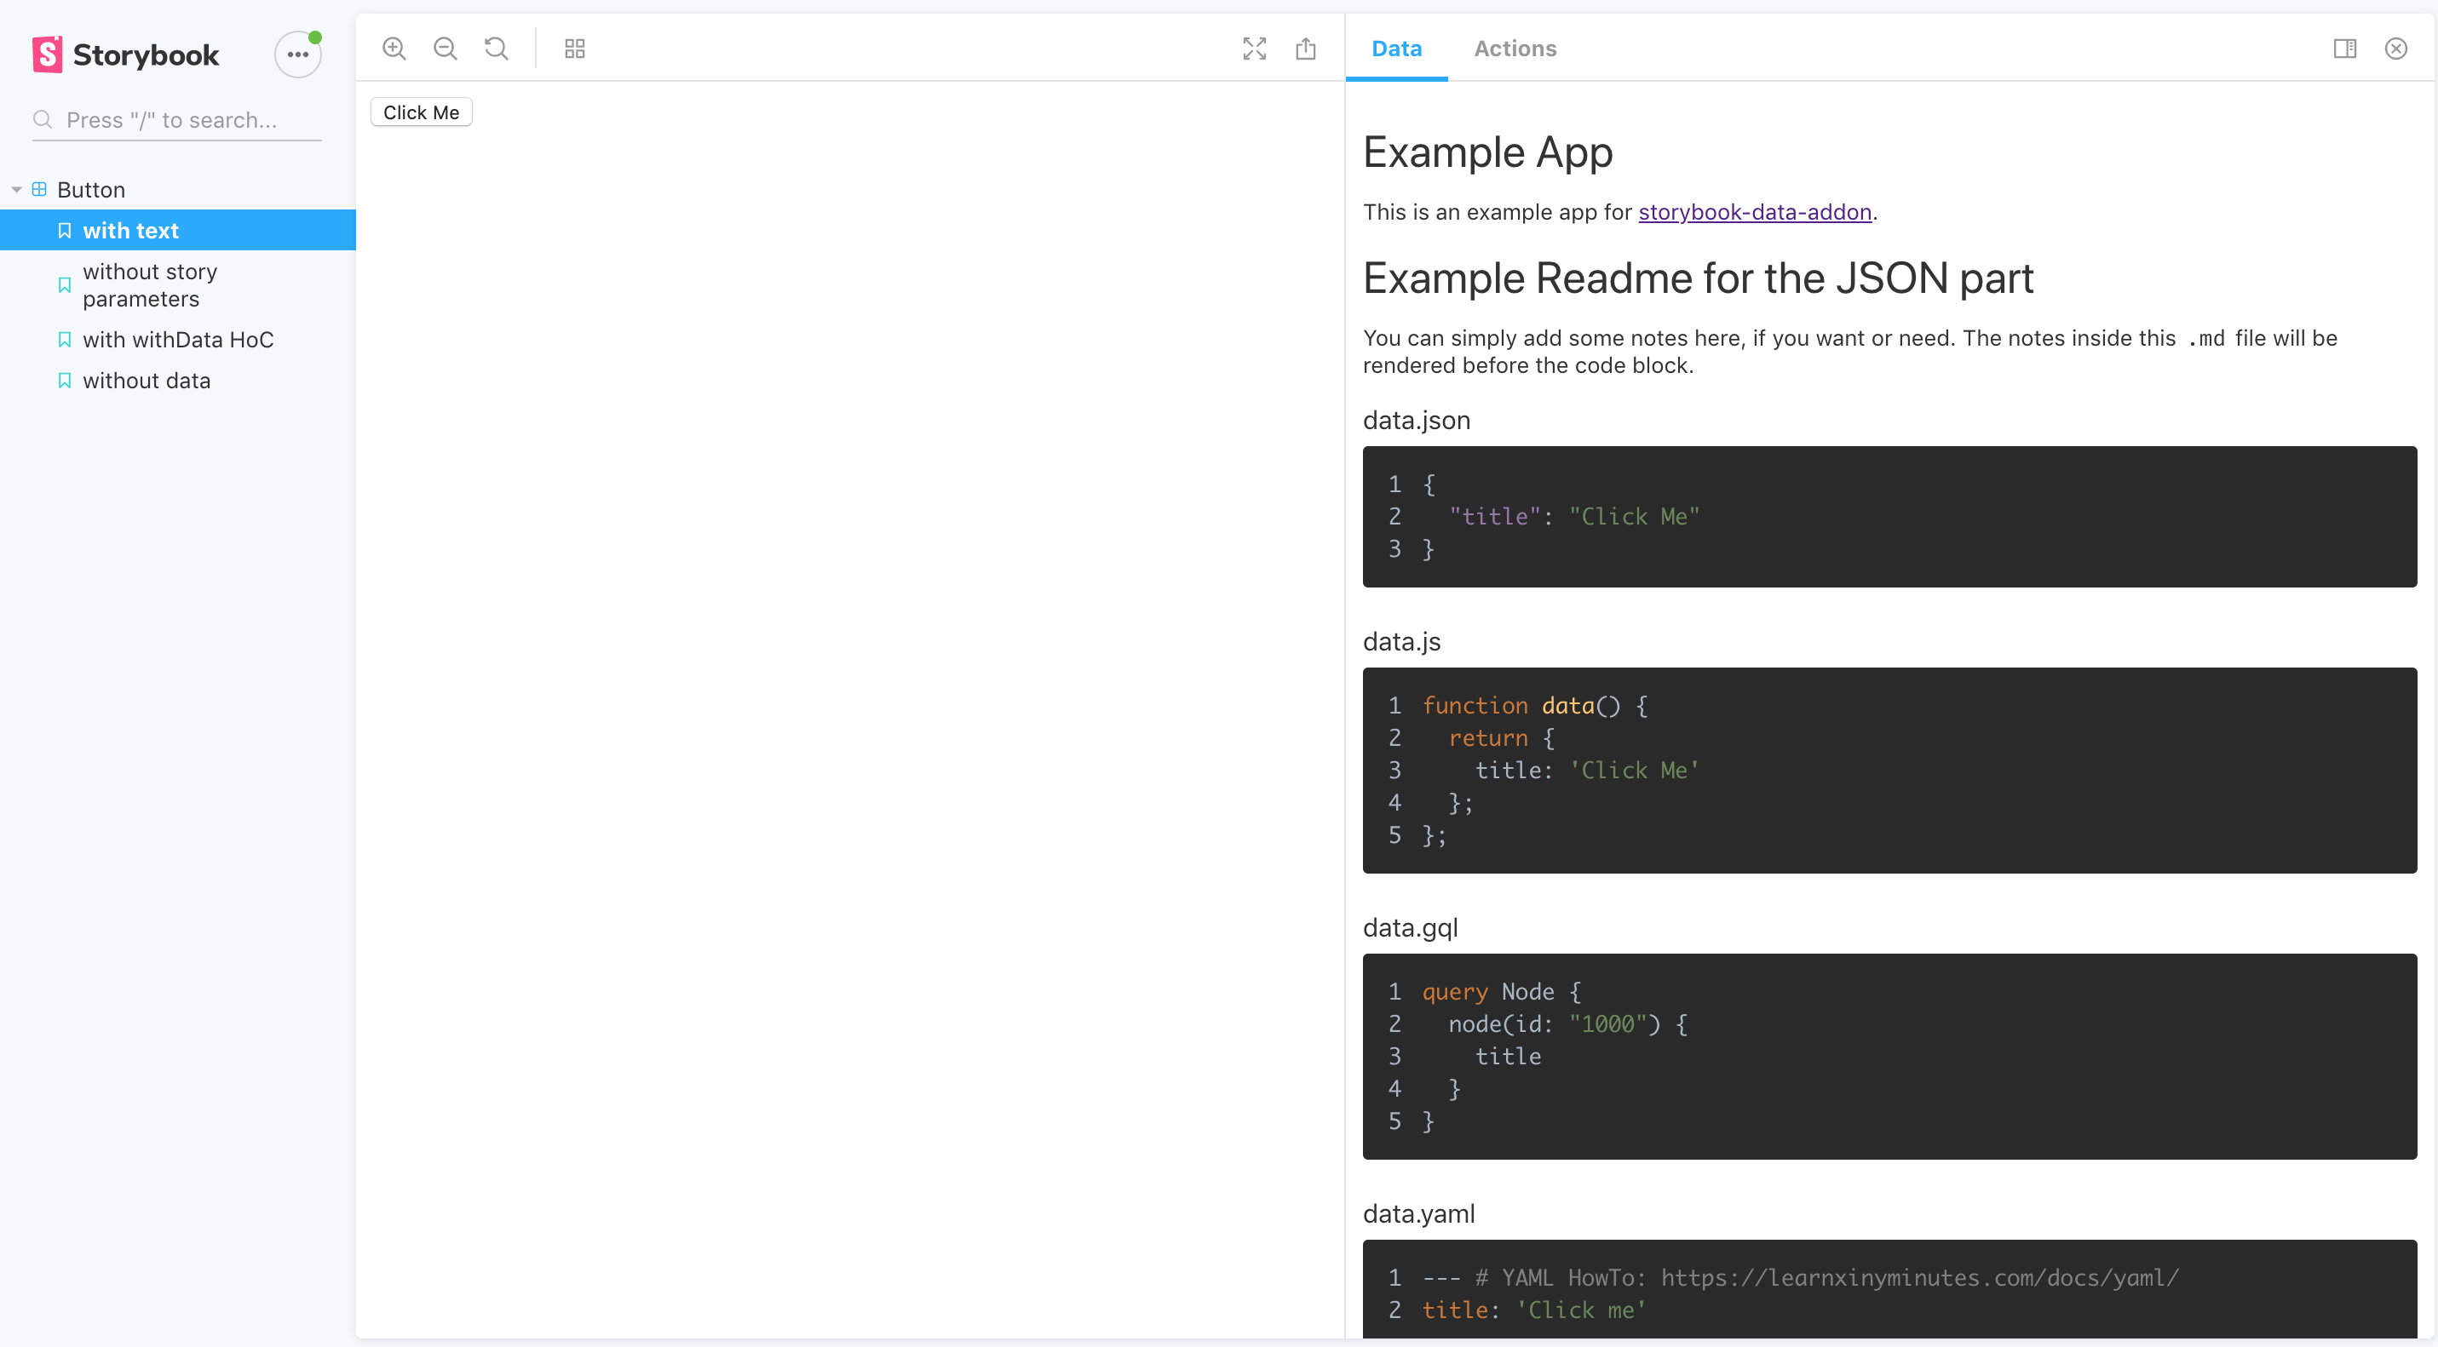Reset the canvas zoom
Image resolution: width=2438 pixels, height=1347 pixels.
coord(496,49)
